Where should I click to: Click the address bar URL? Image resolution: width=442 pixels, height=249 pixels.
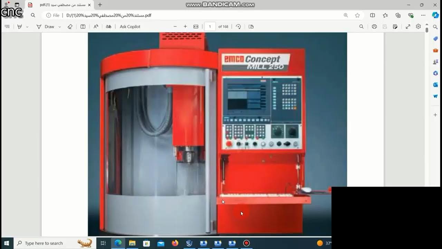point(109,15)
